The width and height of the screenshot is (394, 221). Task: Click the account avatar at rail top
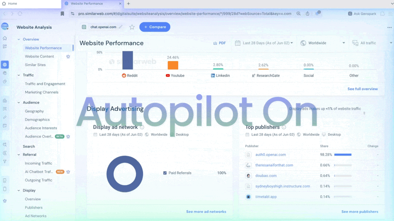[x=5, y=26]
